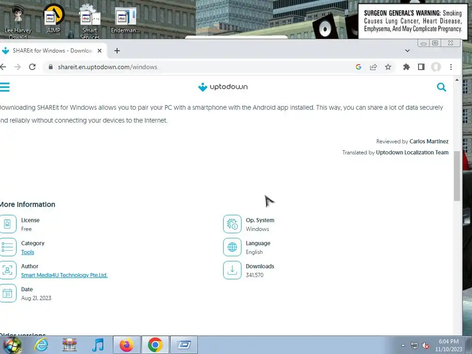Click the Aug 21, 2023 date value
Image resolution: width=472 pixels, height=354 pixels.
click(x=36, y=298)
